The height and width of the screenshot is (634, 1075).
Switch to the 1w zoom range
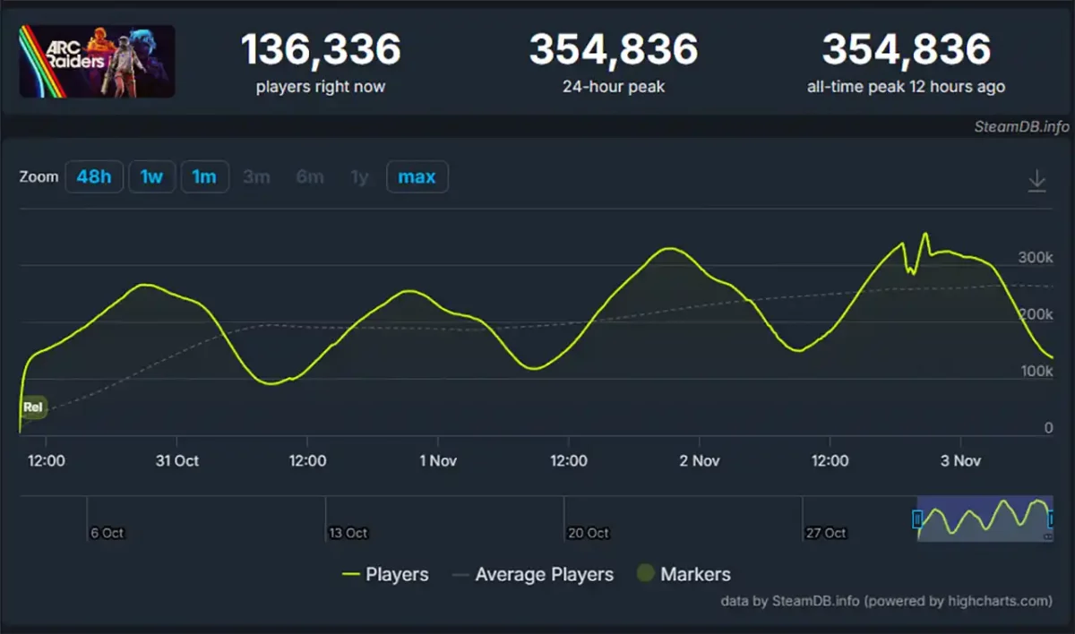(151, 176)
